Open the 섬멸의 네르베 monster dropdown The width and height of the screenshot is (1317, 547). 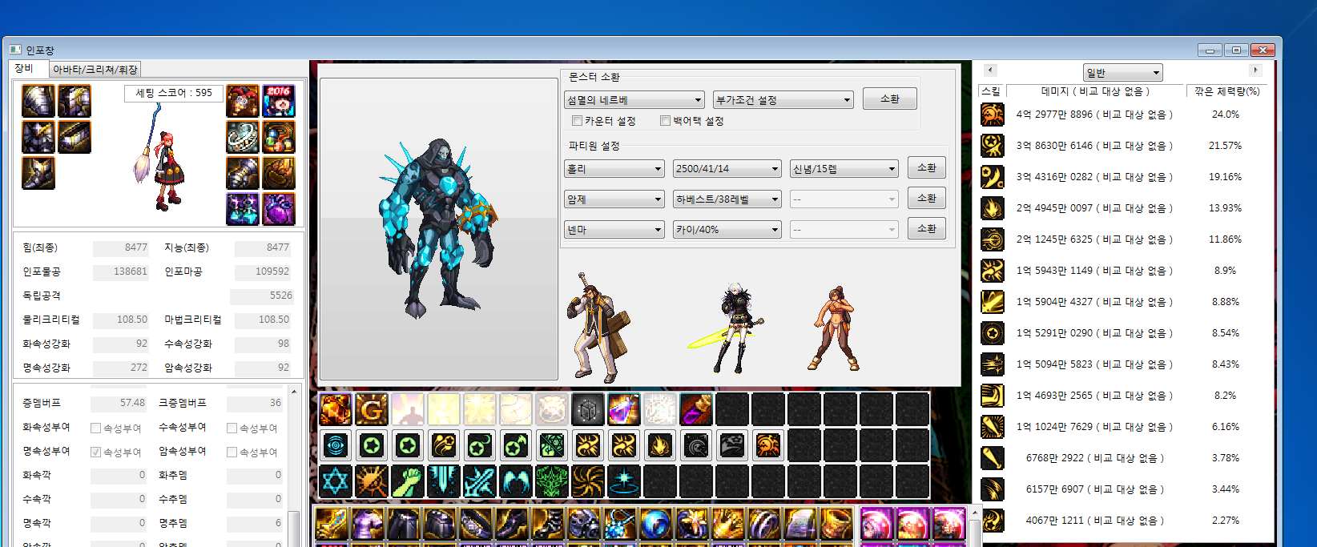pos(634,100)
